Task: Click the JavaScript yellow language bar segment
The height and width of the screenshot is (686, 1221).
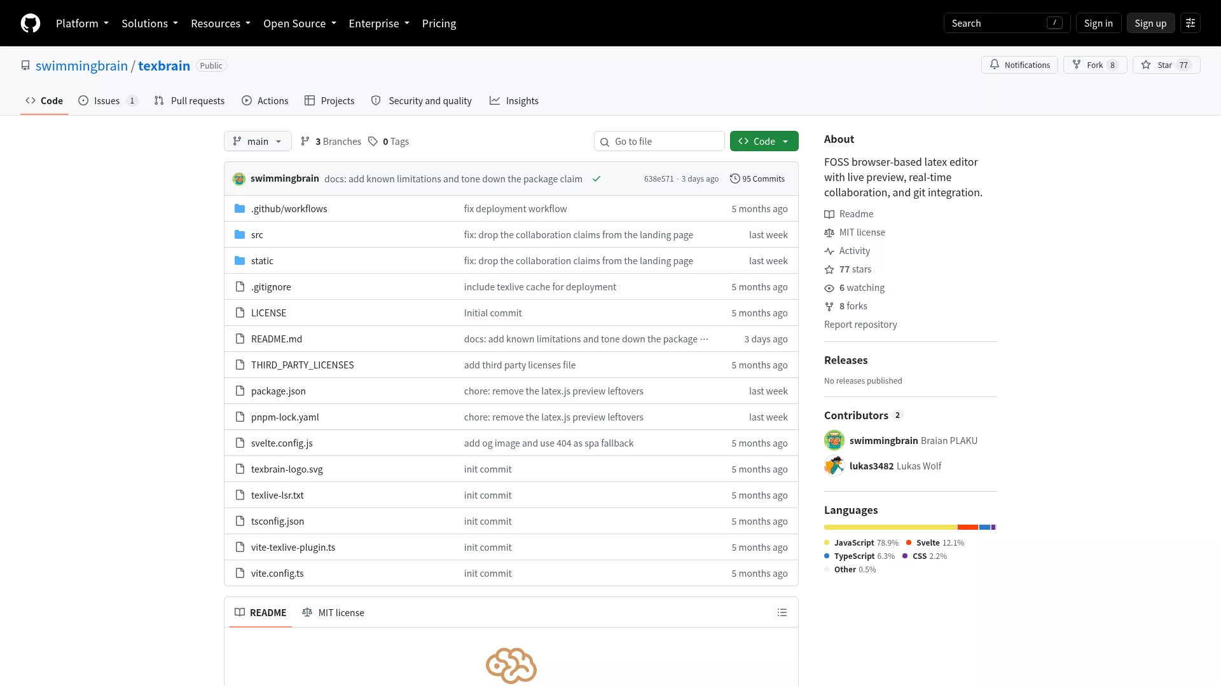Action: click(890, 527)
